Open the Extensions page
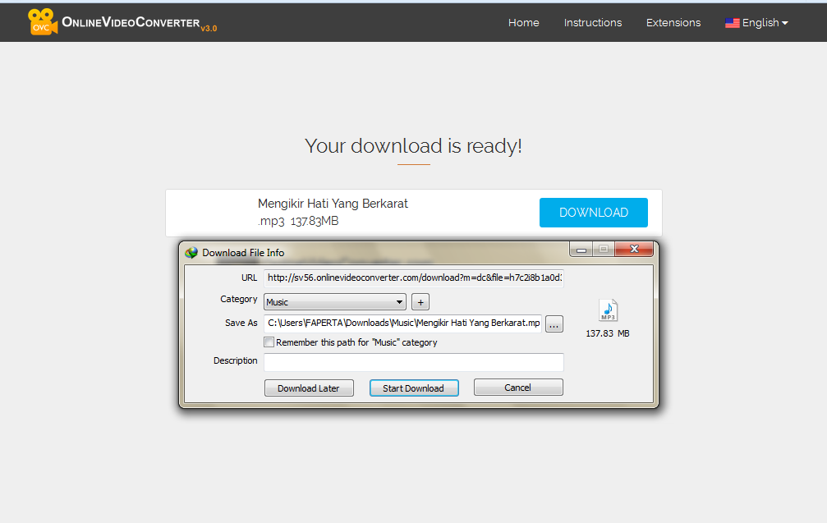This screenshot has width=827, height=523. coord(673,23)
